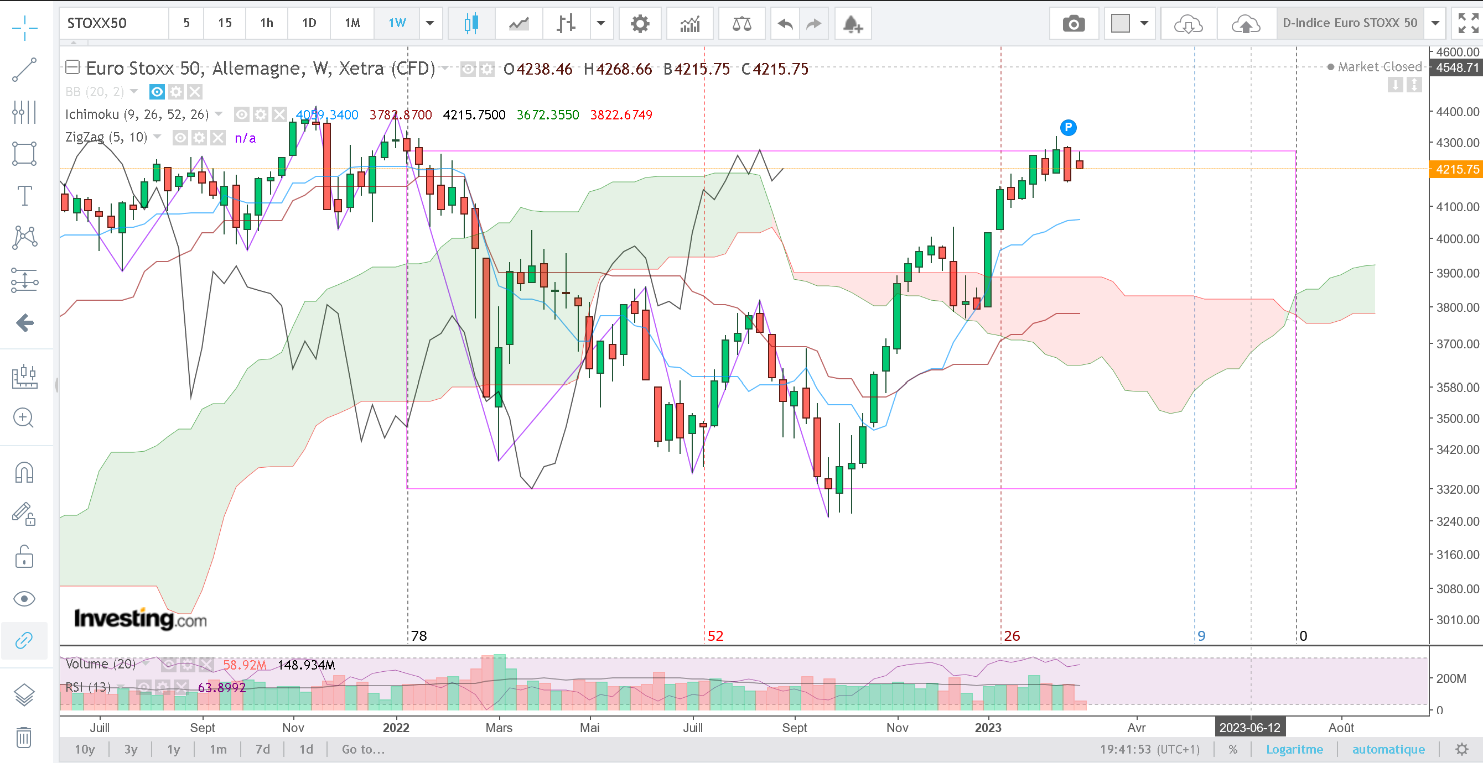This screenshot has height=763, width=1483.
Task: Open the indicators chart icon
Action: point(689,24)
